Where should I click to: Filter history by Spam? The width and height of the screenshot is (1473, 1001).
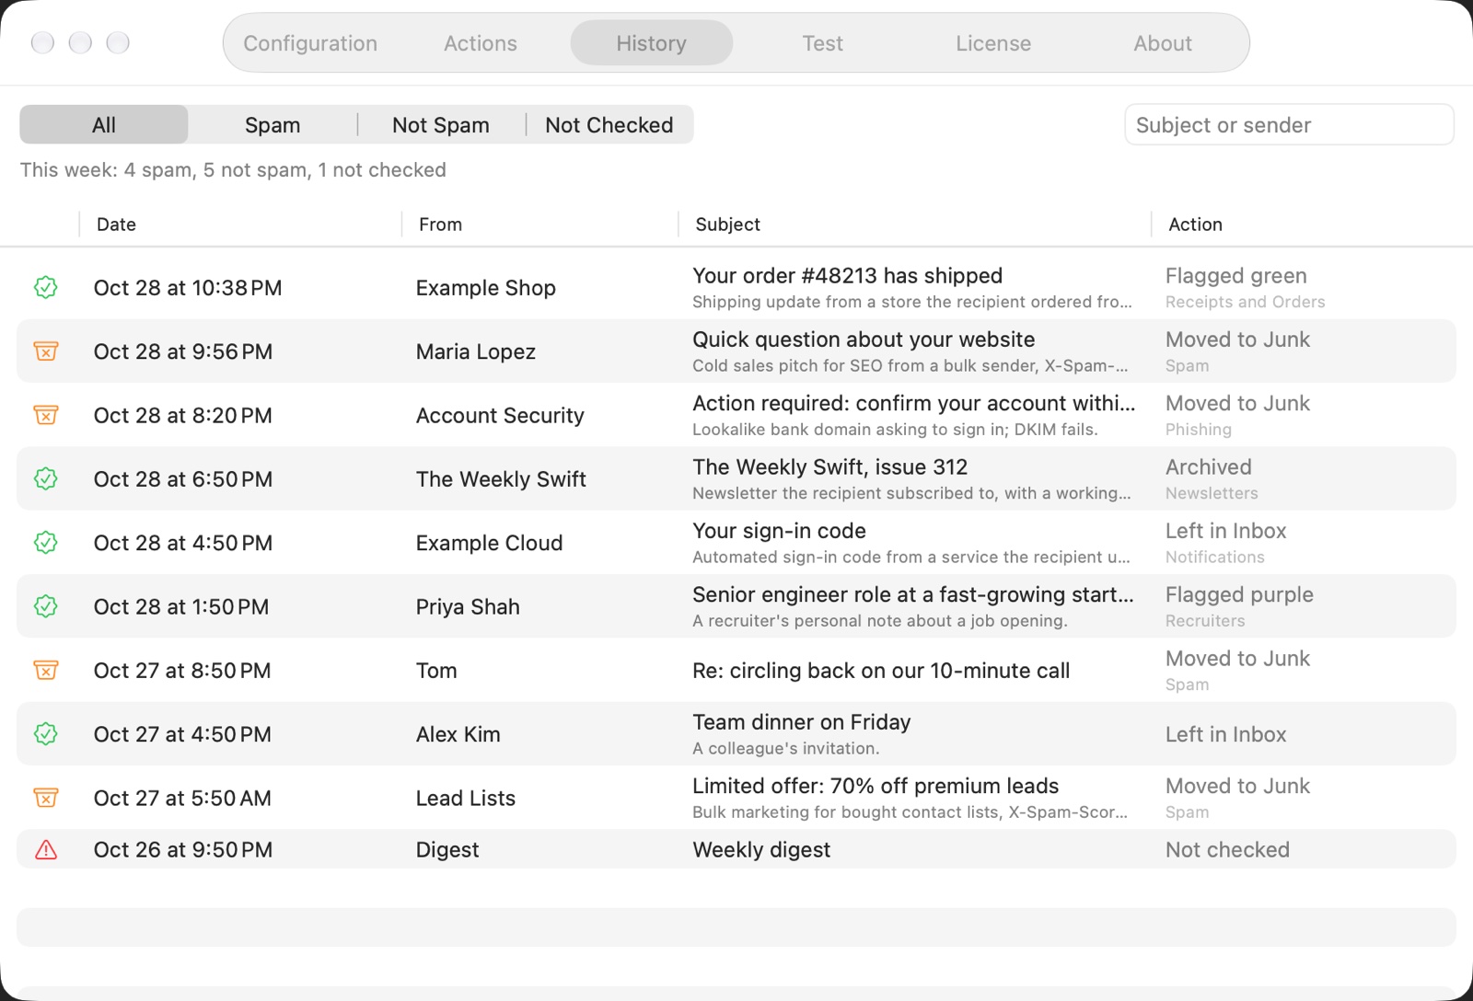[x=273, y=125]
